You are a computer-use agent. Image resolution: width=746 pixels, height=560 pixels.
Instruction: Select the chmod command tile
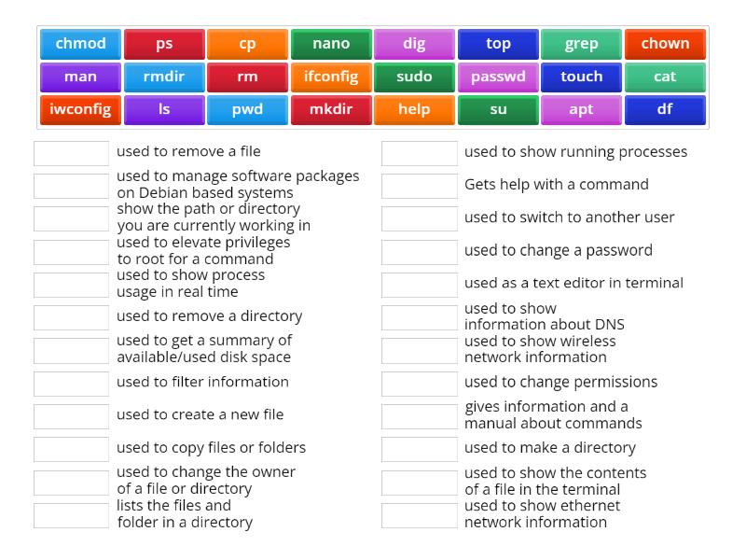(79, 43)
